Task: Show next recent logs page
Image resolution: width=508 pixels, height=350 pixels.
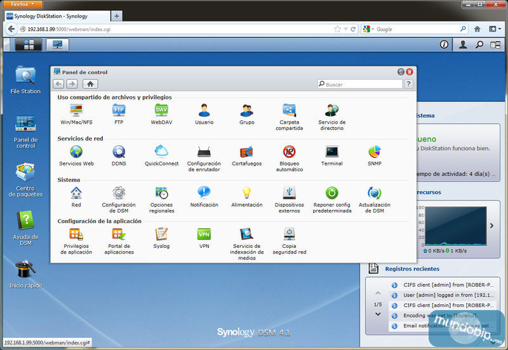Action: click(x=378, y=314)
